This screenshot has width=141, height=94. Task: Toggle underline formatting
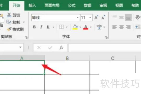pos(48,27)
